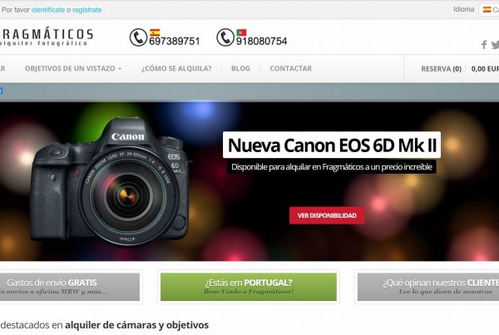Click the Spanish phone number 697389751
The height and width of the screenshot is (335, 499).
coord(175,42)
